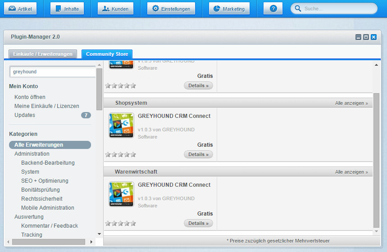Click Alle anzeigen in Shopsystem section
This screenshot has height=252, width=387.
(x=351, y=103)
